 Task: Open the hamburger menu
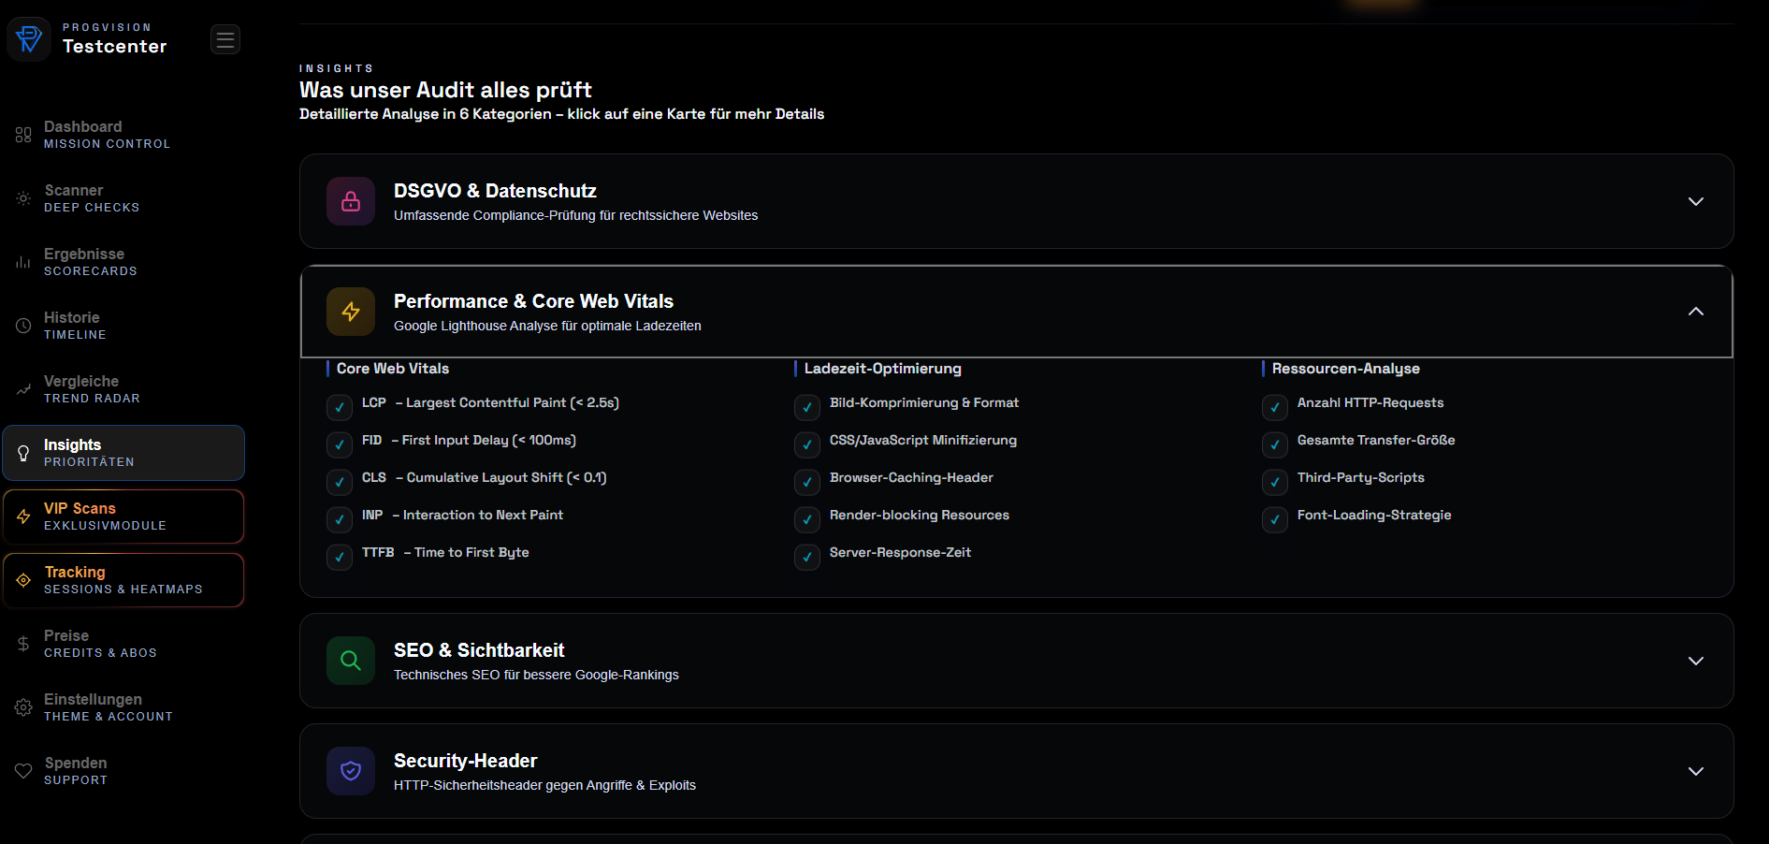(x=225, y=39)
